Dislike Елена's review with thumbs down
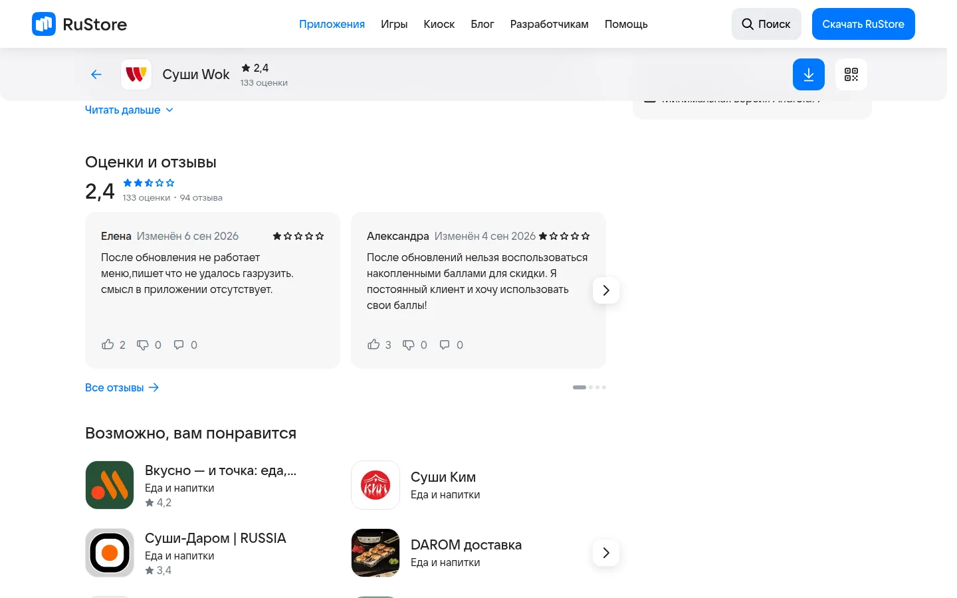 pyautogui.click(x=143, y=345)
